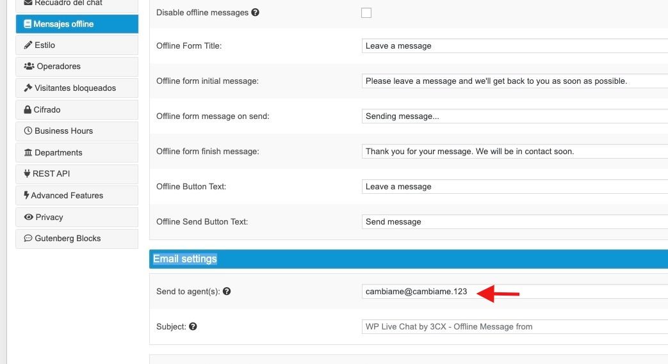Click help icon next to Disable offline messages
Screen dimensions: 668x364
[x=255, y=12]
